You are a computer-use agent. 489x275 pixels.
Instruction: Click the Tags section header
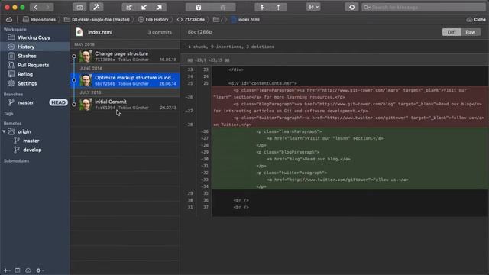(8, 114)
